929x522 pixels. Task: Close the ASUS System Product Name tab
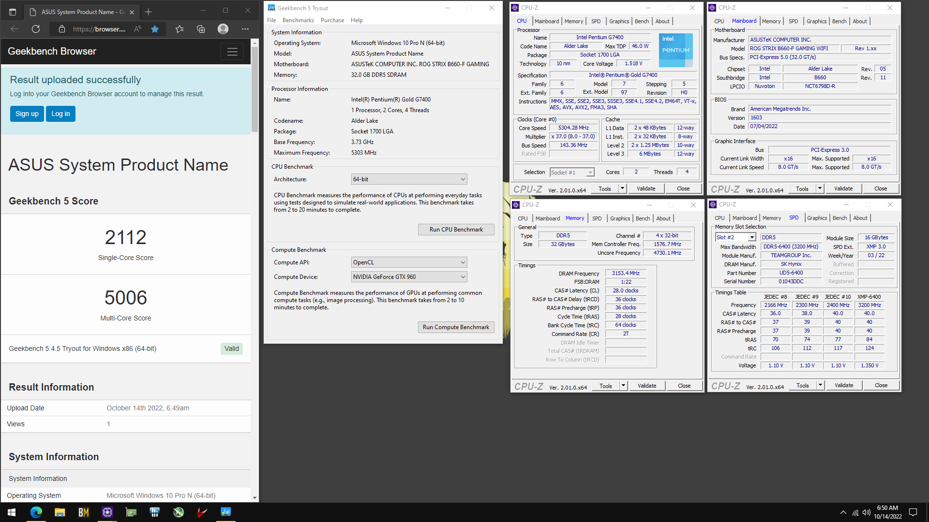132,12
